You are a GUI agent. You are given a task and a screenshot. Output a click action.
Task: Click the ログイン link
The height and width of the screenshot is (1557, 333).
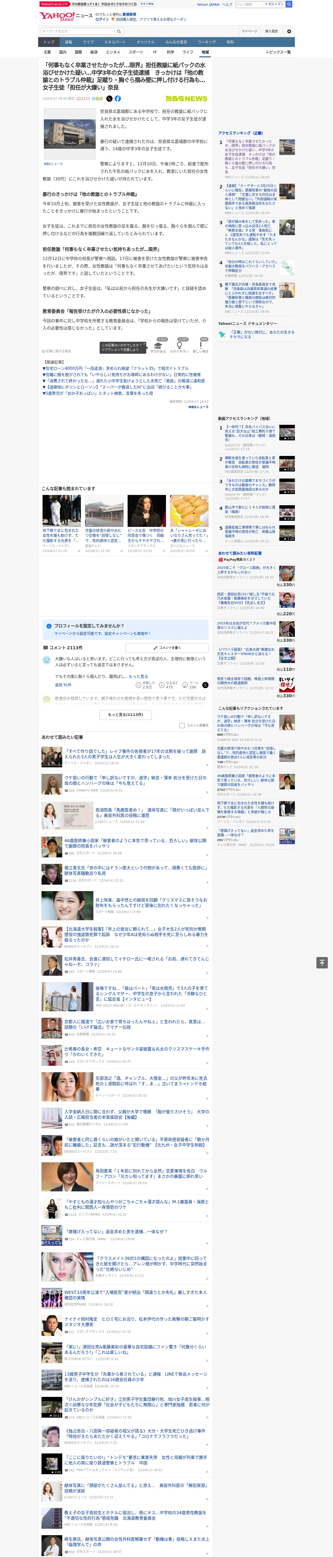coord(102,19)
